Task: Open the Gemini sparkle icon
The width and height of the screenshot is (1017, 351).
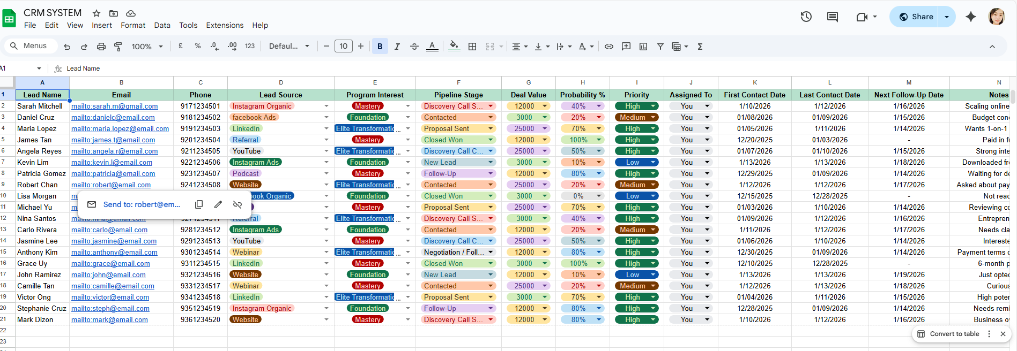Action: tap(971, 17)
